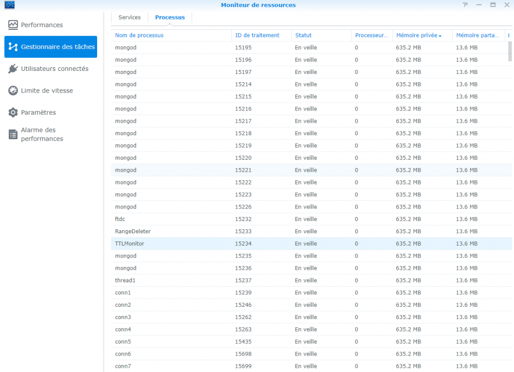Click the Utilisateurs connectés plug icon
Image resolution: width=514 pixels, height=372 pixels.
(x=13, y=69)
